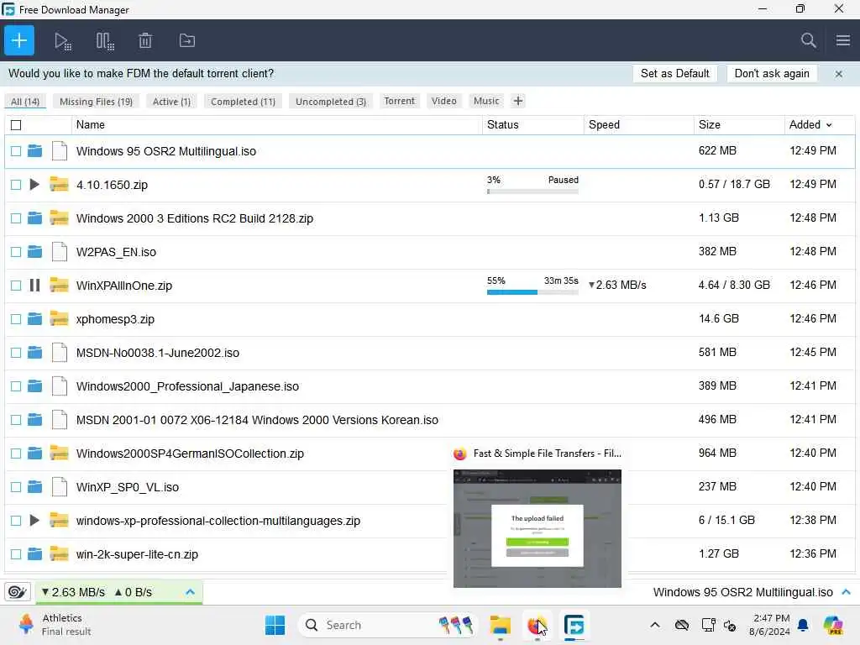Click Set as Default button
The height and width of the screenshot is (645, 860).
click(674, 74)
